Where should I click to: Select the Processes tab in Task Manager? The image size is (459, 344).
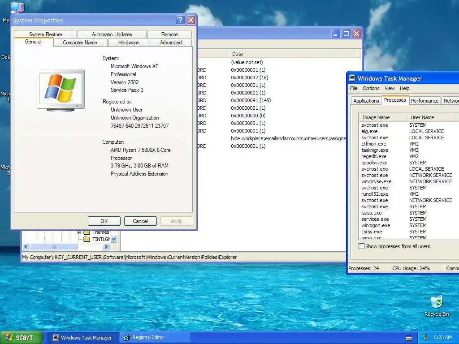click(395, 100)
